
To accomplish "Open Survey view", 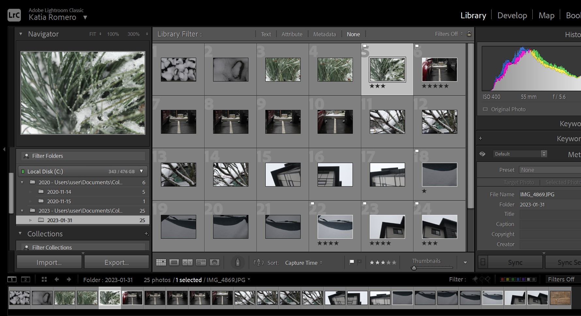I will pyautogui.click(x=201, y=263).
